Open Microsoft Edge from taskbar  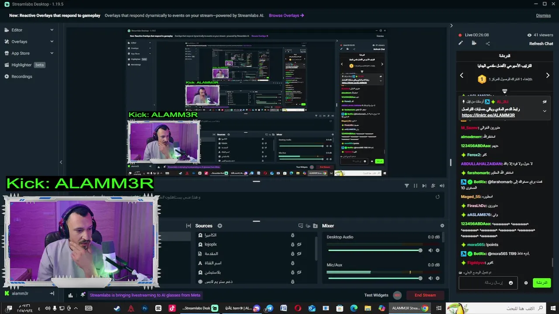(354, 308)
